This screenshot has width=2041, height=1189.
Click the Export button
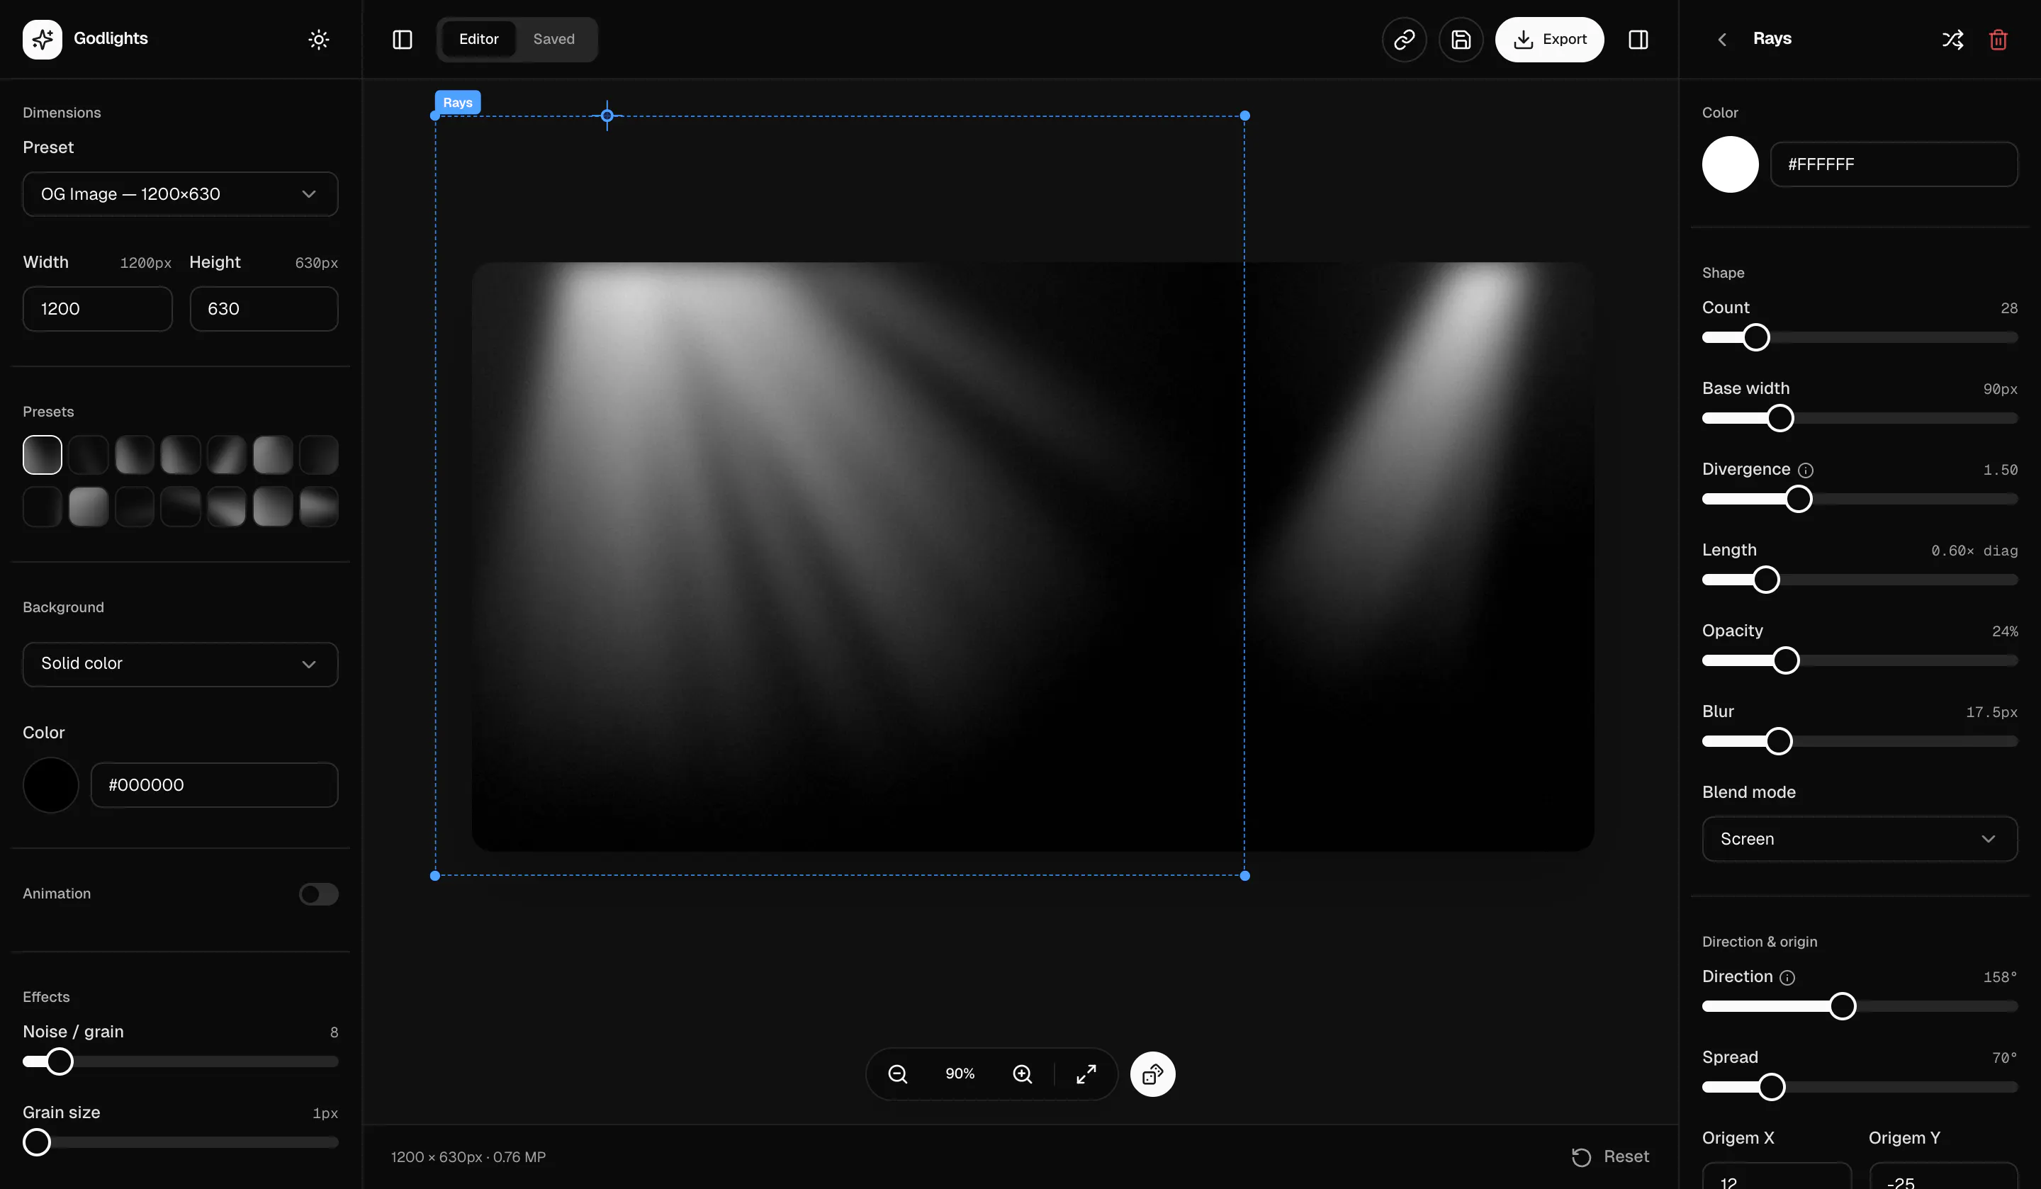(1549, 39)
